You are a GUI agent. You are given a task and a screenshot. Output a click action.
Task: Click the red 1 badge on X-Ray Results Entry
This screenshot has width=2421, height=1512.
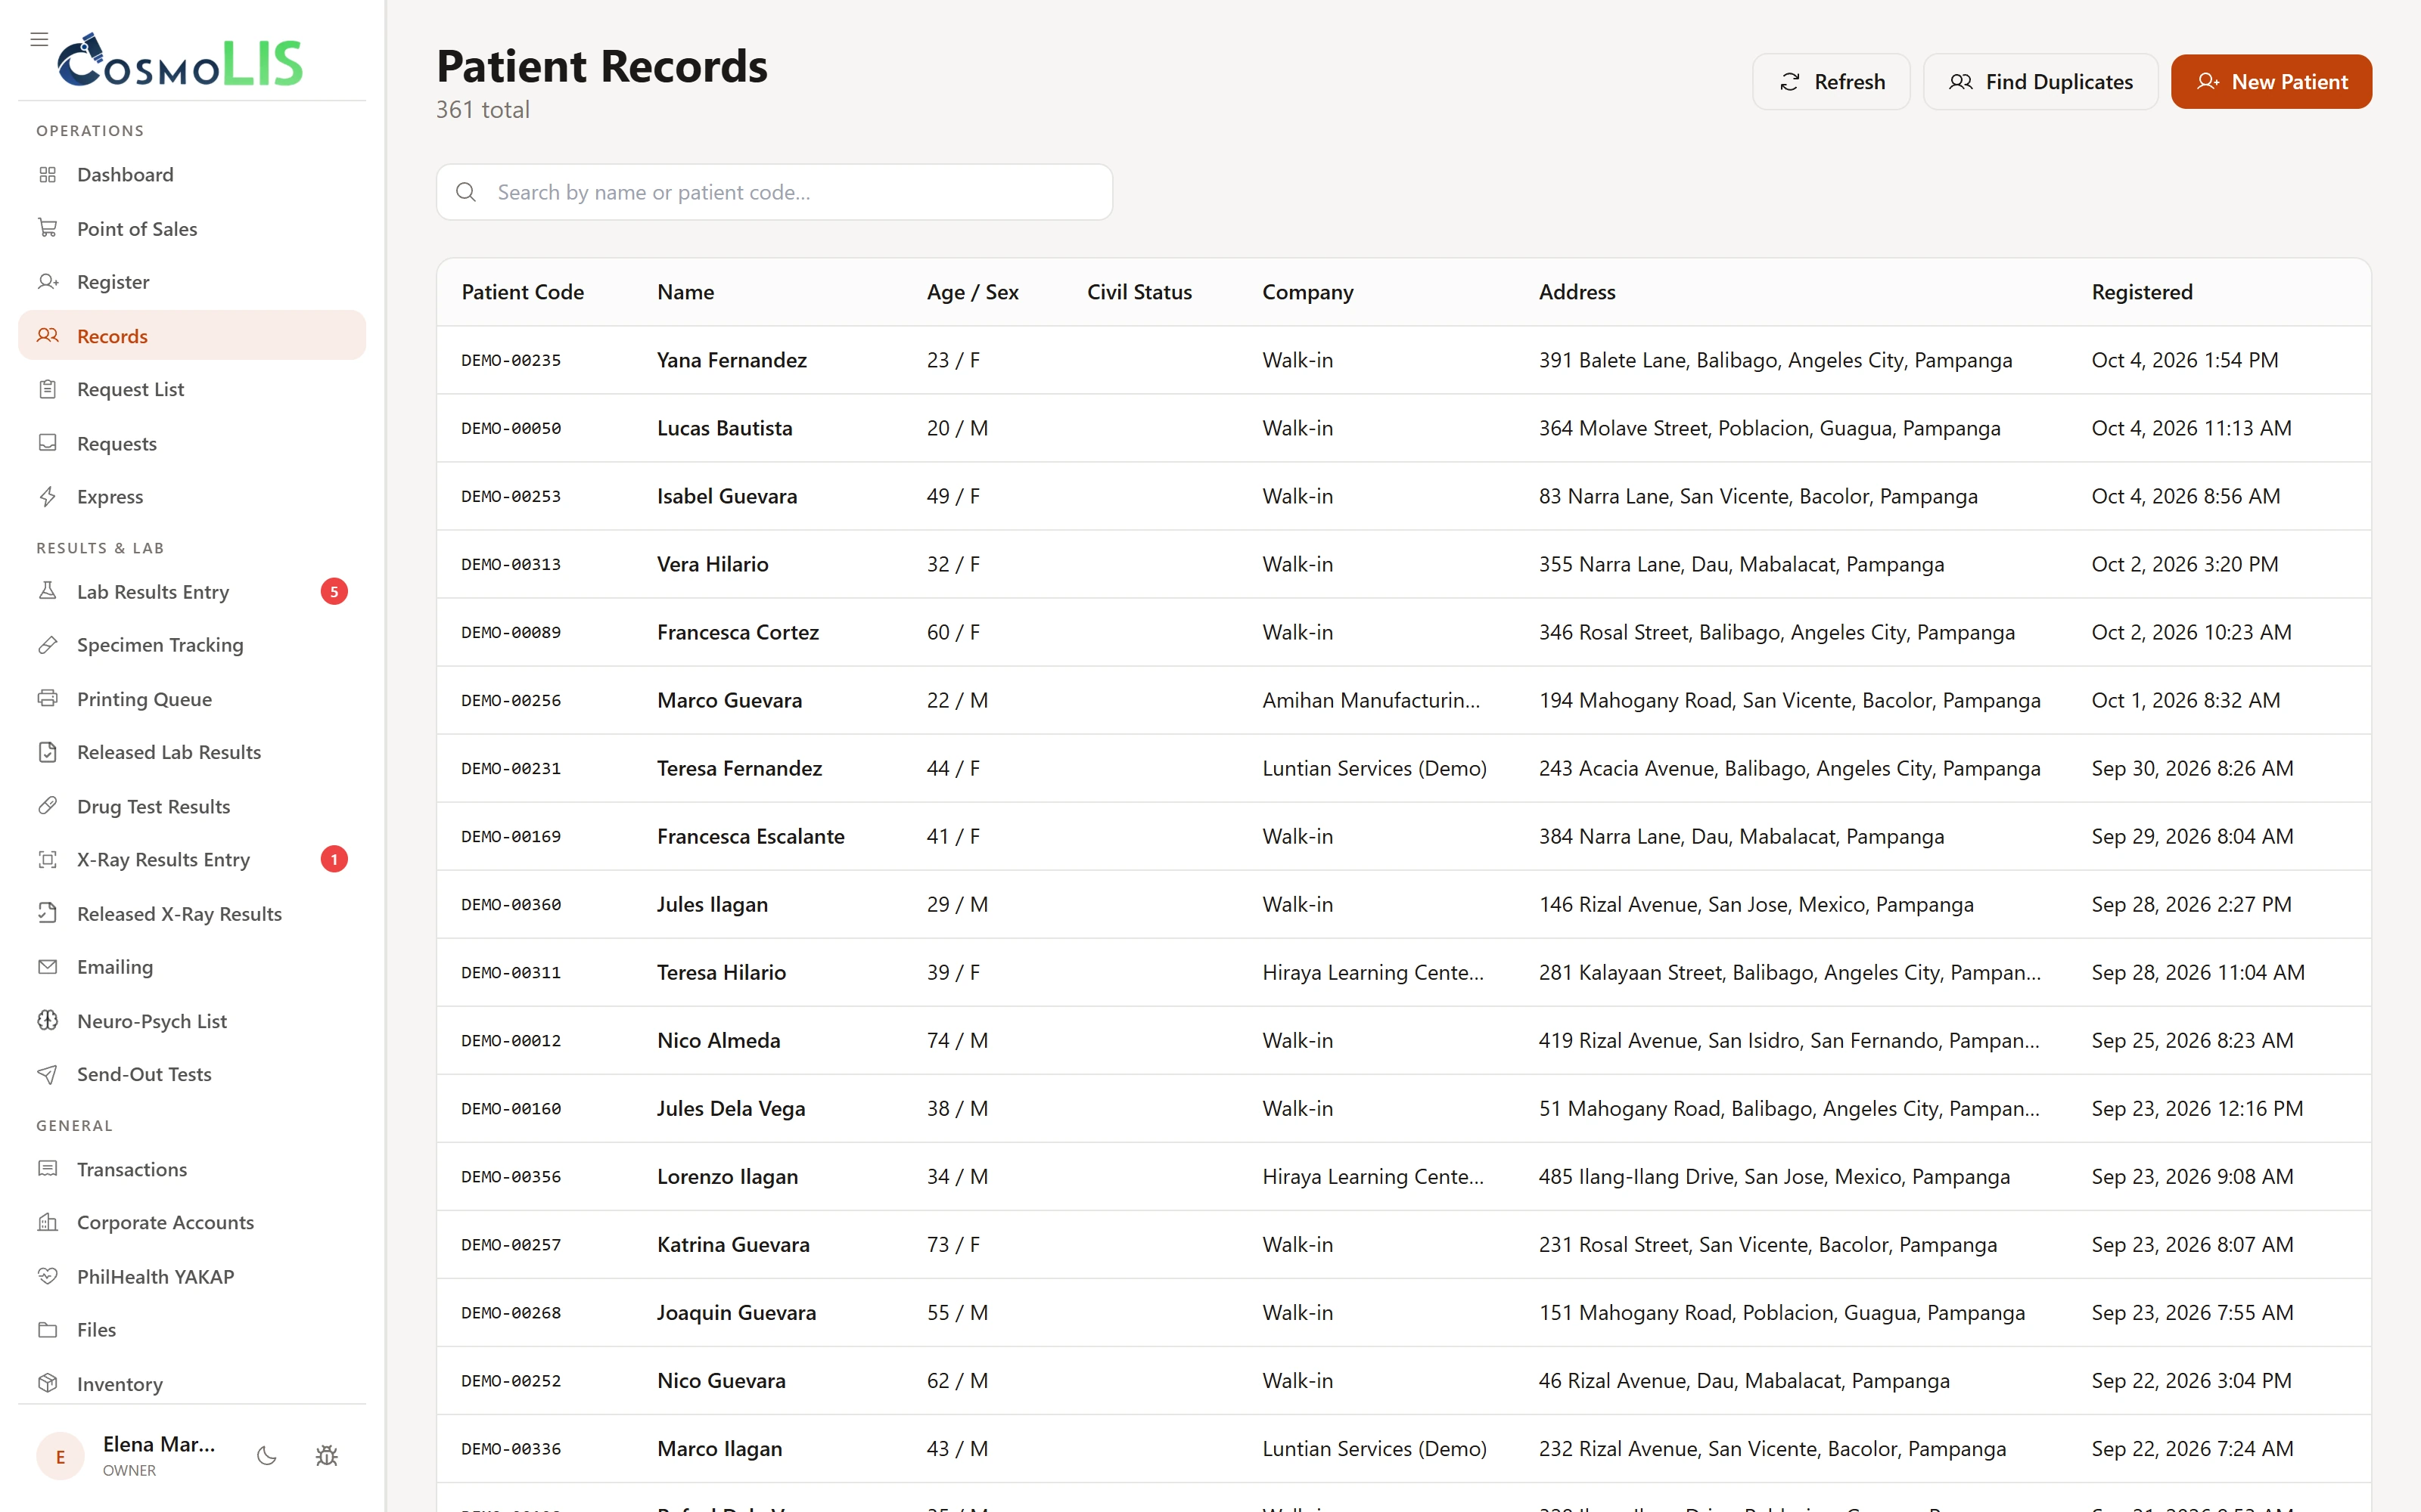click(x=334, y=859)
